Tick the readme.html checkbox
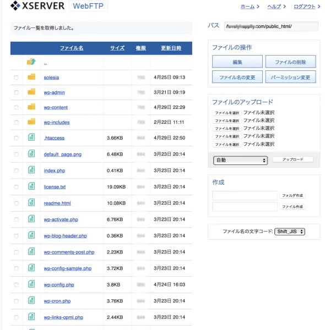Screen dimensions: 325x330 [16, 204]
